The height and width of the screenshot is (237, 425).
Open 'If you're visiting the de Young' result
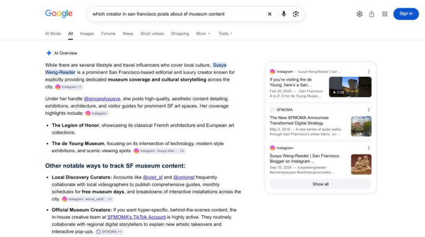coord(291,82)
